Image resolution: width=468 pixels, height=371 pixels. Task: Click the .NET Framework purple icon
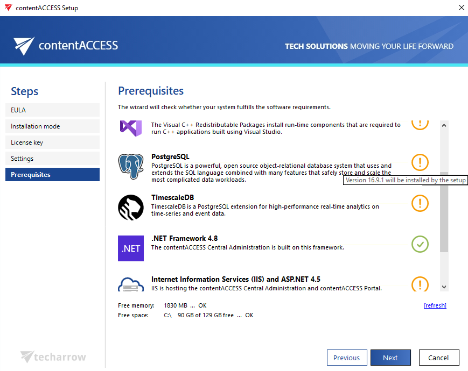[131, 248]
